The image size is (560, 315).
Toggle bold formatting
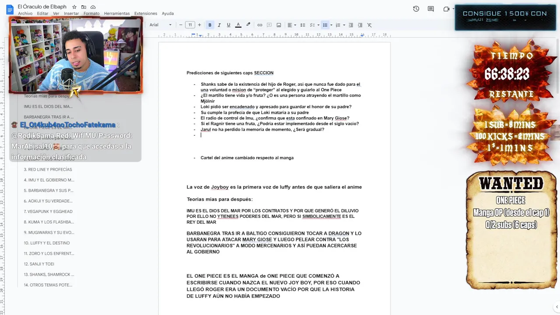[210, 25]
